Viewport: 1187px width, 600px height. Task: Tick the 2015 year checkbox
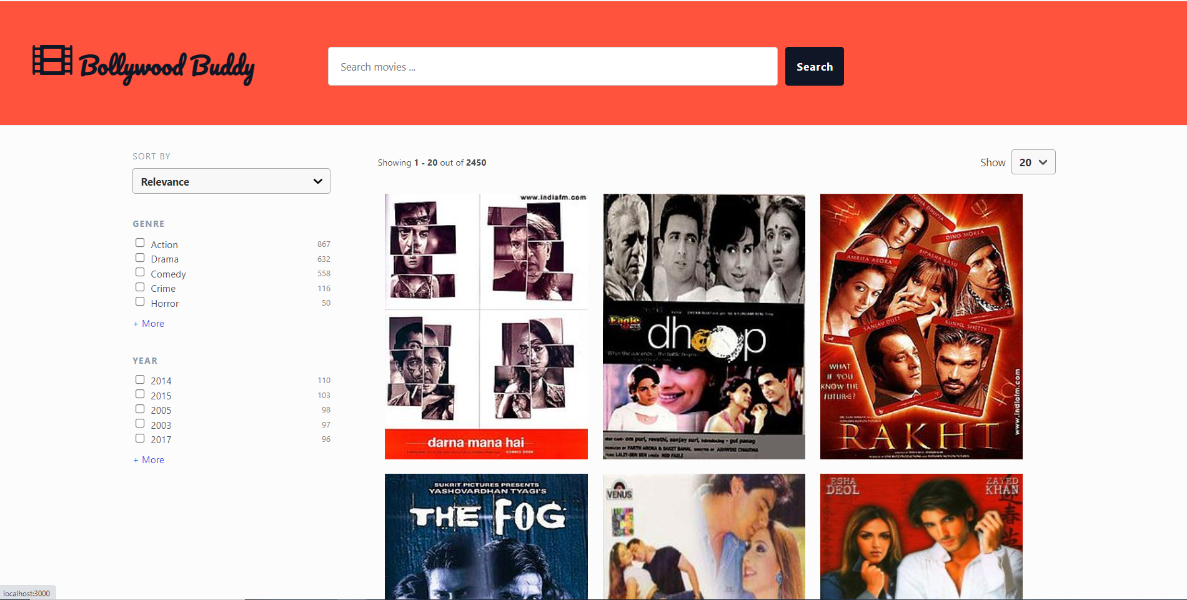click(140, 394)
